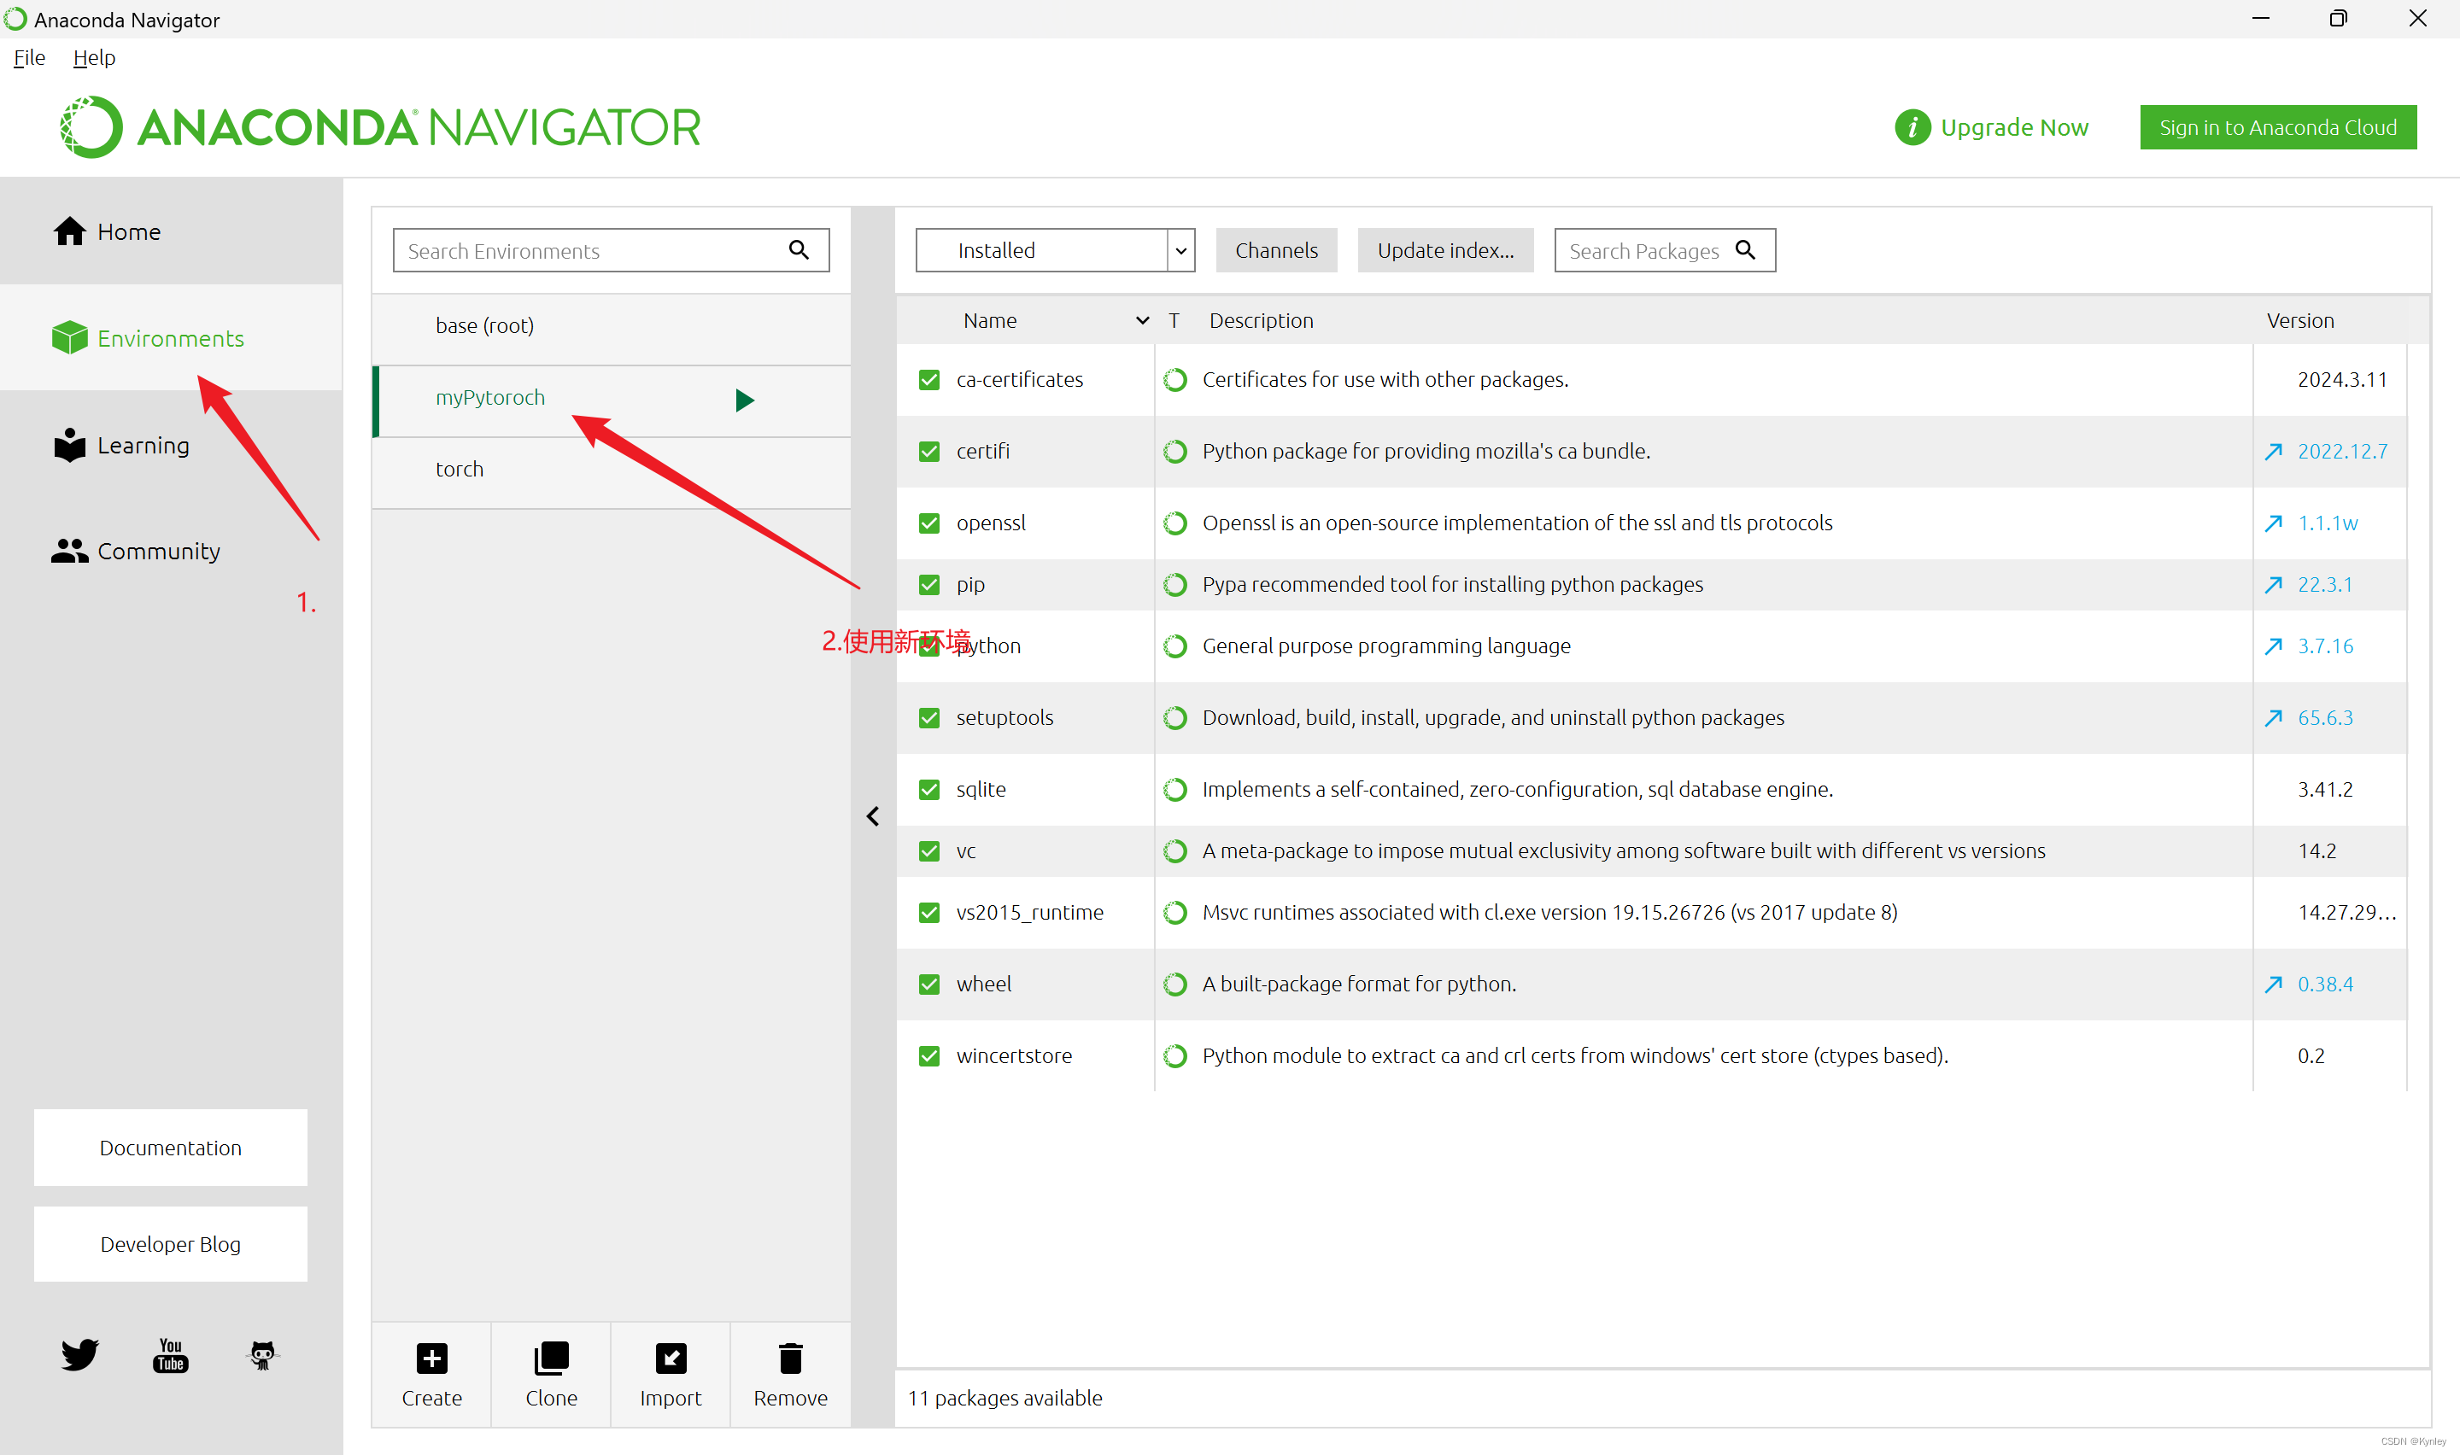2460x1455 pixels.
Task: Open the Twitter bird icon link
Action: (x=79, y=1355)
